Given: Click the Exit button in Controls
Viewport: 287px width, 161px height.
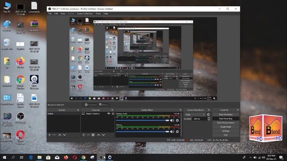Looking at the screenshot, I should (x=226, y=135).
